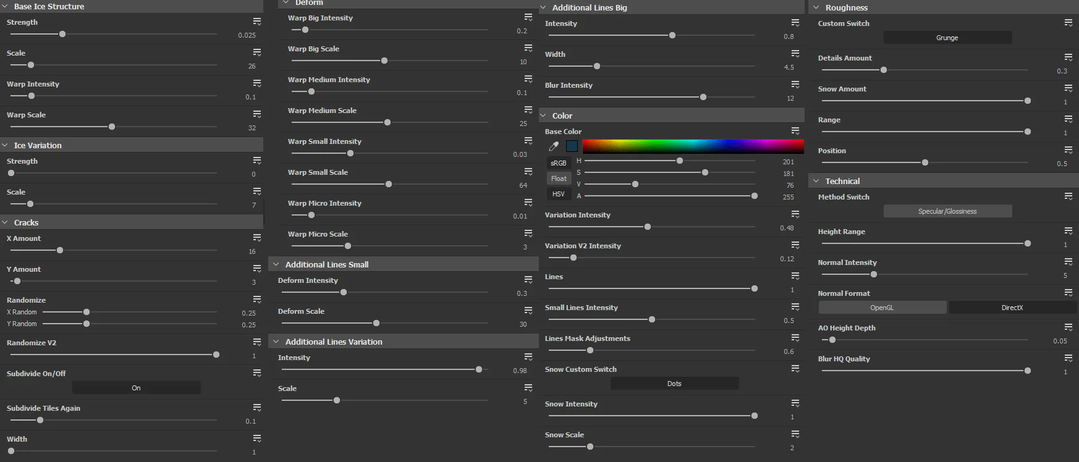The height and width of the screenshot is (462, 1079).
Task: Select OpenGL normal format
Action: click(882, 308)
